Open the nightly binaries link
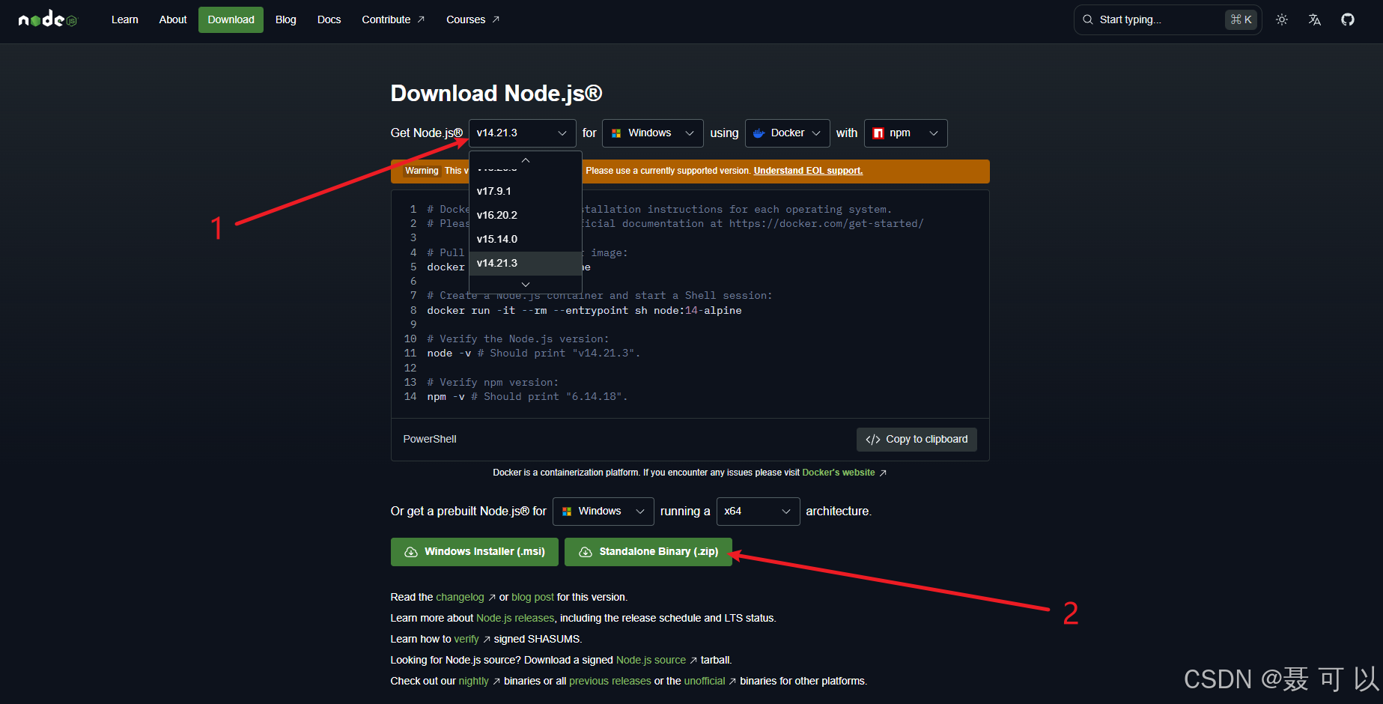Image resolution: width=1383 pixels, height=704 pixels. [x=479, y=682]
